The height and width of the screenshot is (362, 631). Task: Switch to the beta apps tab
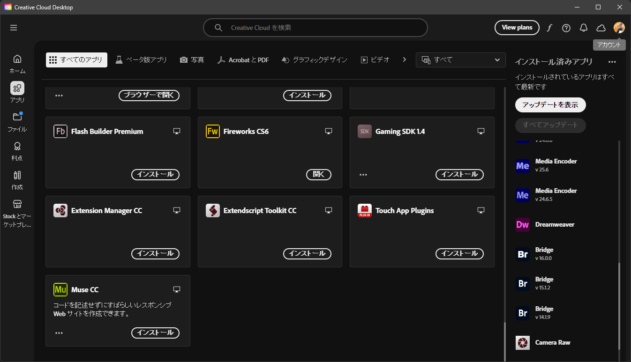point(141,60)
